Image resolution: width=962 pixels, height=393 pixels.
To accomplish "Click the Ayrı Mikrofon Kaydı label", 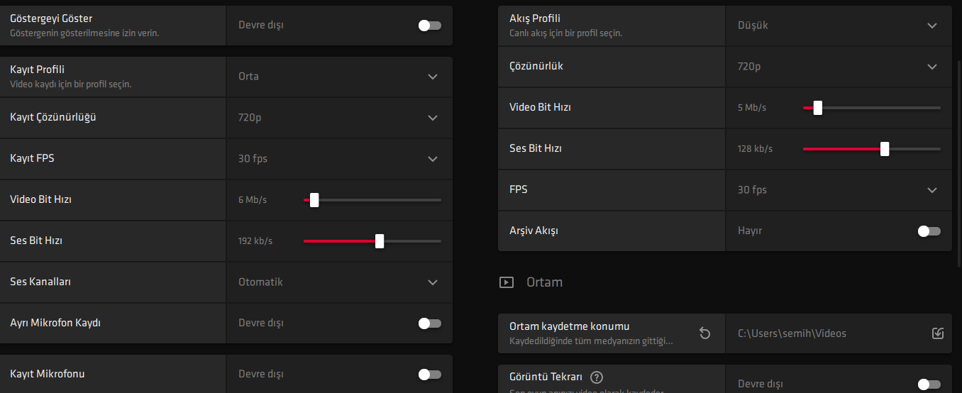I will [55, 323].
